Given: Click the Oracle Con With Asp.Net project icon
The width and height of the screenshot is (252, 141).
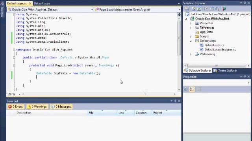Looking at the screenshot, I should tap(192, 18).
